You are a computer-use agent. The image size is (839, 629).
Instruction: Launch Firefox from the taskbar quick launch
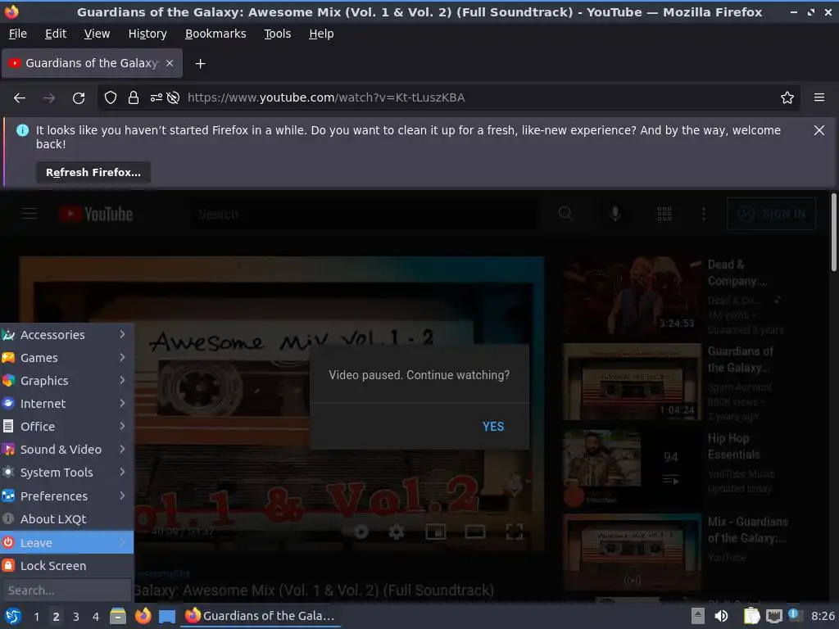[143, 616]
